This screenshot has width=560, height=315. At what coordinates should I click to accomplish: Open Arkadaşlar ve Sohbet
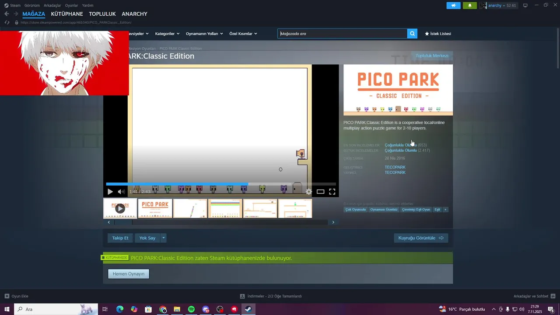click(x=535, y=296)
